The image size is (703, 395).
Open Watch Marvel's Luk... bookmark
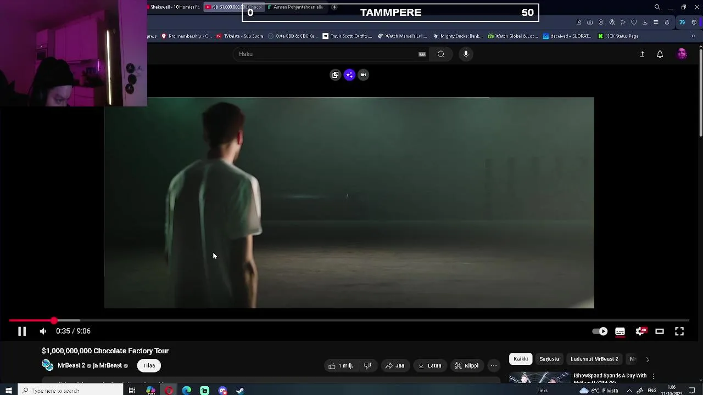tap(402, 36)
